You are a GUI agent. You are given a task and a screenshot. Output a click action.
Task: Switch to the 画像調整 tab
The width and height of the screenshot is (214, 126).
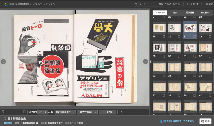190,13
